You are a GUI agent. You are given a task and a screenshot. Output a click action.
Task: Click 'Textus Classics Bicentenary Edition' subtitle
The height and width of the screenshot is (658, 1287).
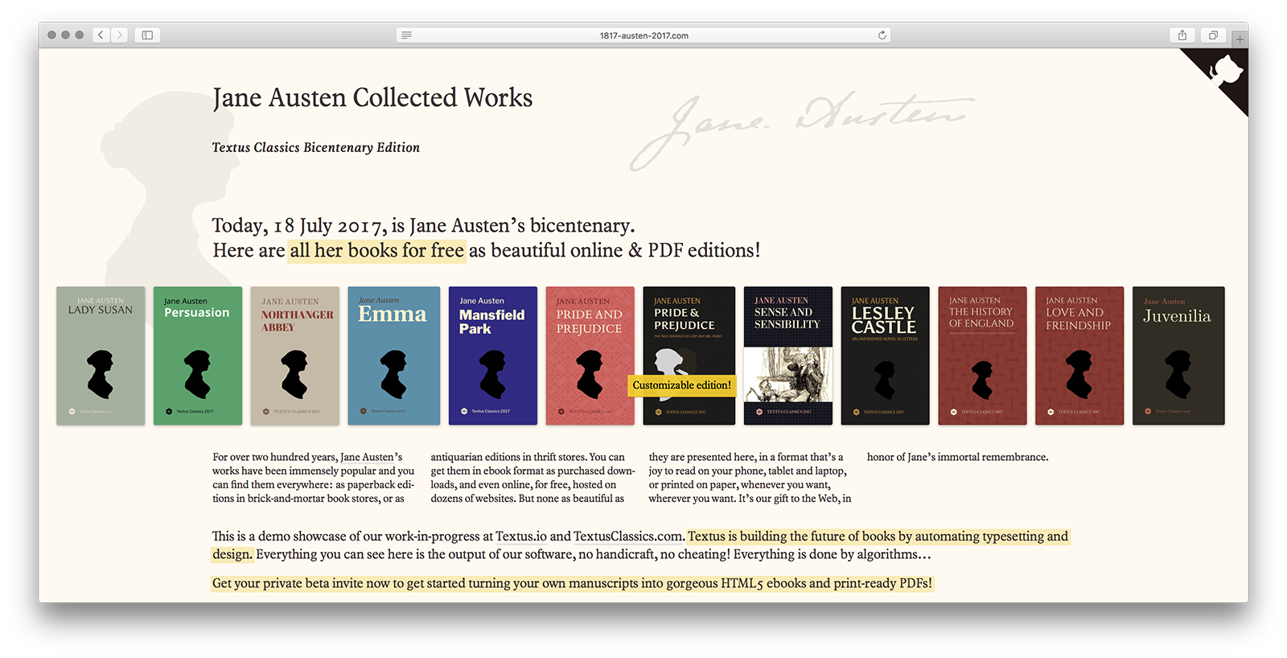point(316,147)
